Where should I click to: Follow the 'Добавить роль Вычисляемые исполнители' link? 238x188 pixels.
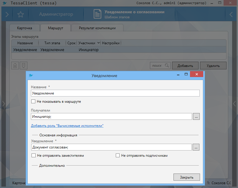click(x=67, y=126)
